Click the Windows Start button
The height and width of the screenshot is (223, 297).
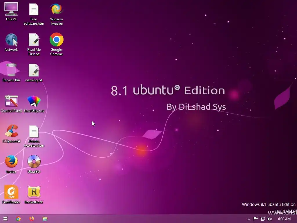(5, 219)
